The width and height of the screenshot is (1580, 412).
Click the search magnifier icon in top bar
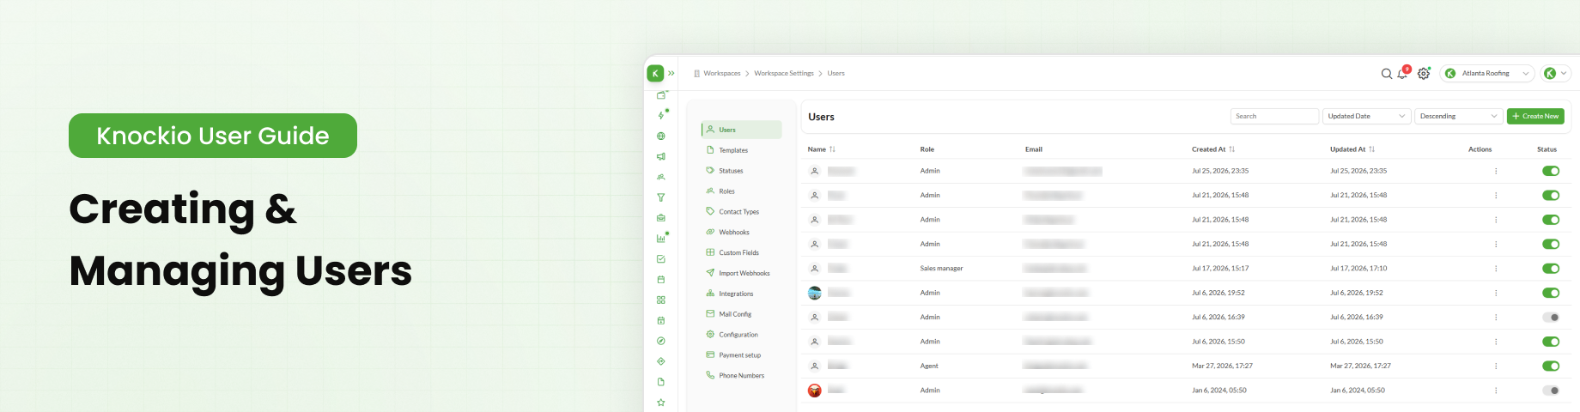pyautogui.click(x=1386, y=74)
